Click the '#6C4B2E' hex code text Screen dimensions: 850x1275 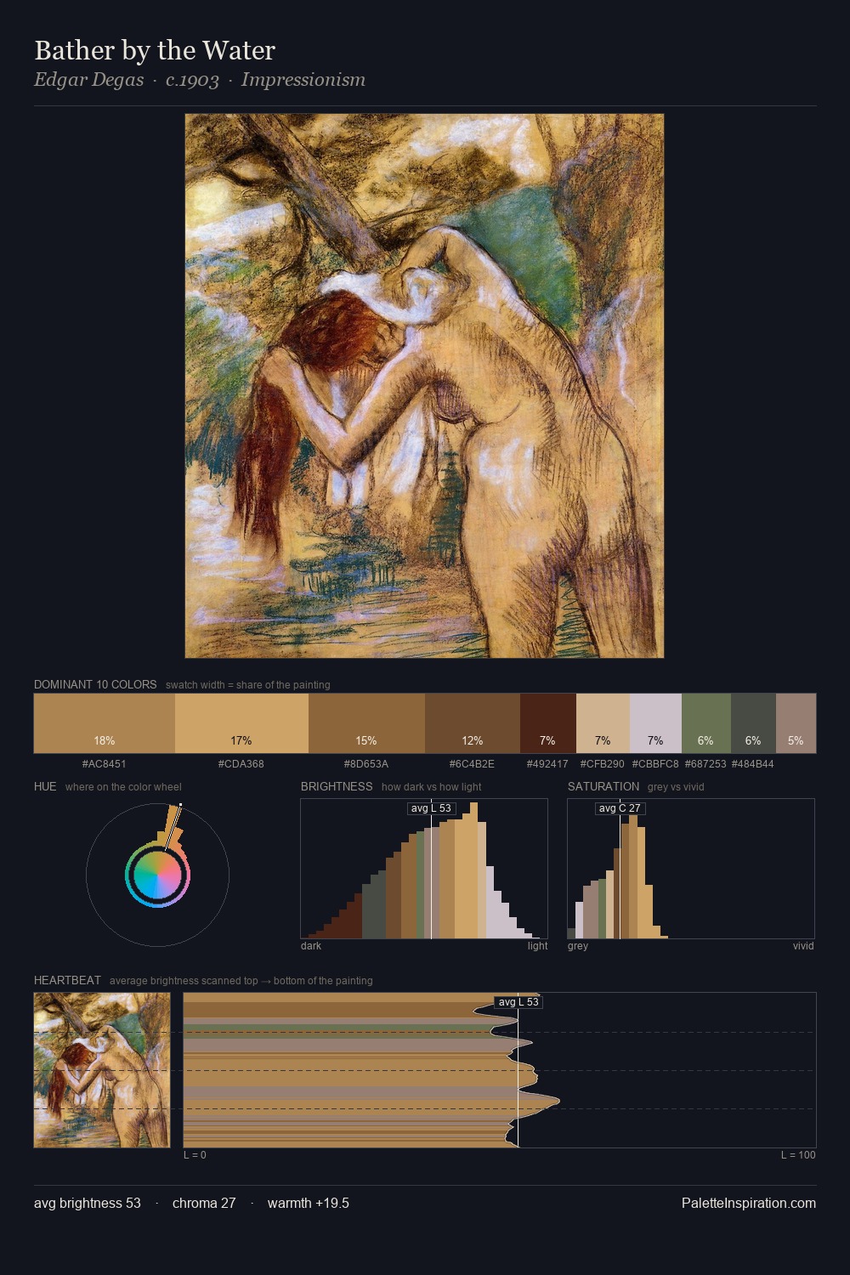(x=472, y=764)
